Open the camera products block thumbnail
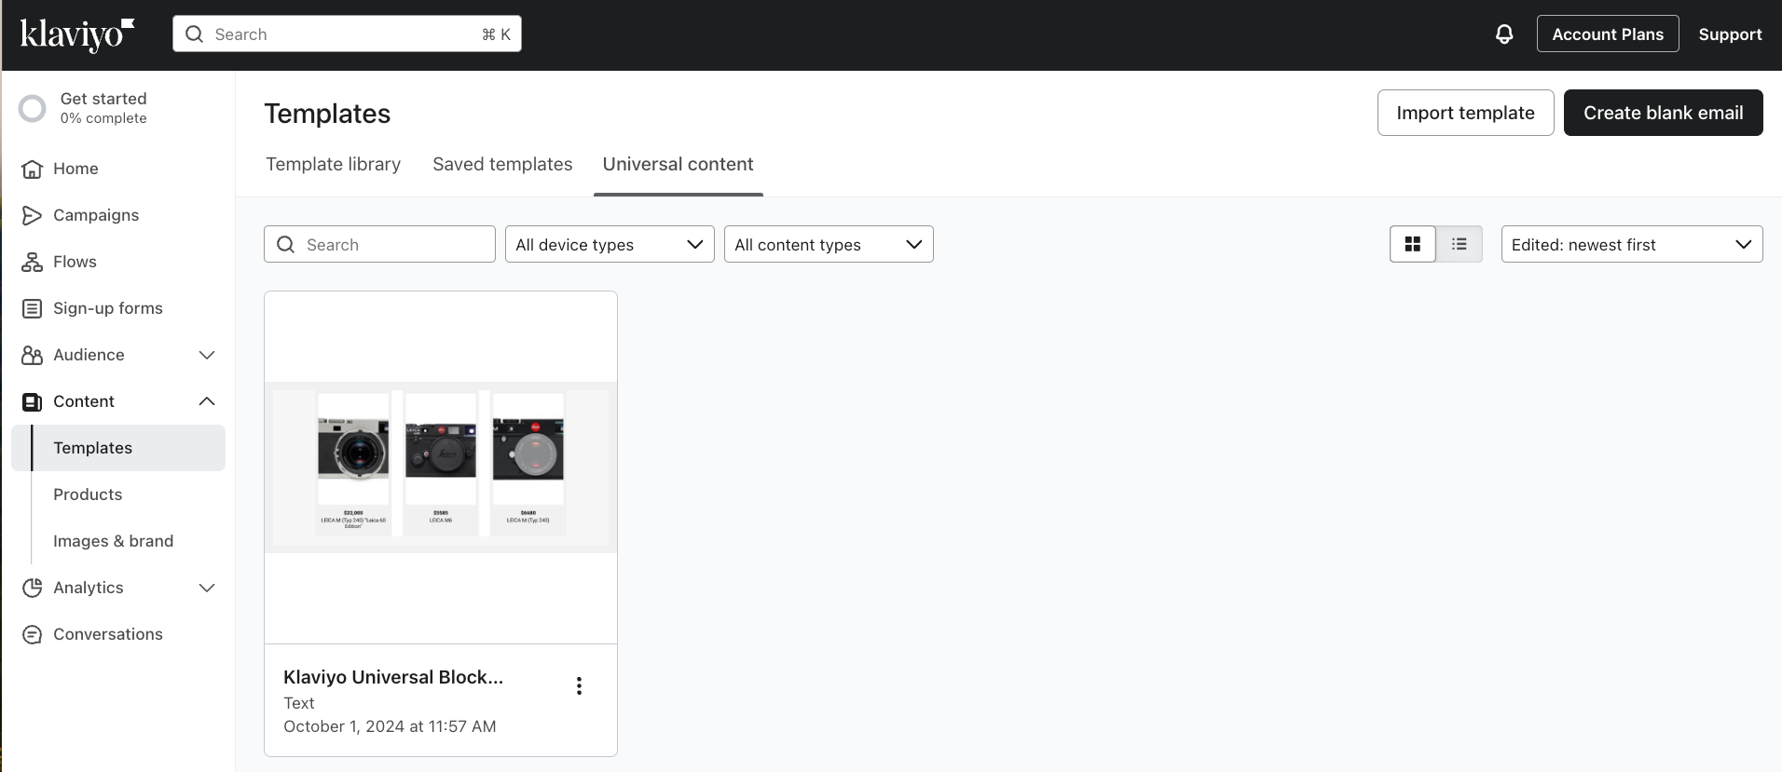The width and height of the screenshot is (1782, 772). coord(441,467)
